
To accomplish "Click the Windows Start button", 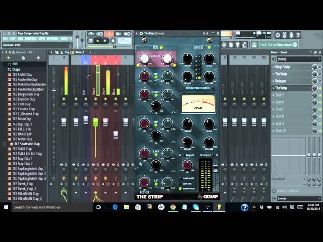I will tap(6, 207).
